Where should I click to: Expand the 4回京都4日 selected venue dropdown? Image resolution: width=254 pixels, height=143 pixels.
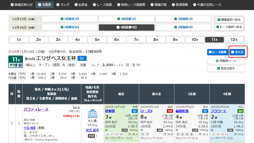point(126,27)
